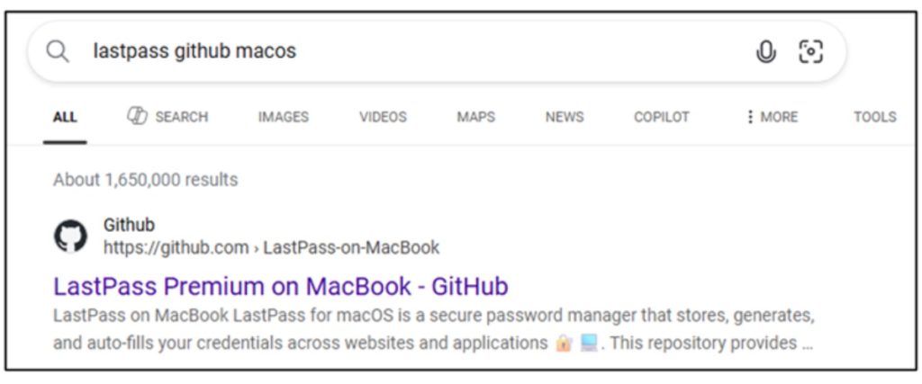Select the ALL results tab
Screen dimensions: 922x384
[65, 117]
